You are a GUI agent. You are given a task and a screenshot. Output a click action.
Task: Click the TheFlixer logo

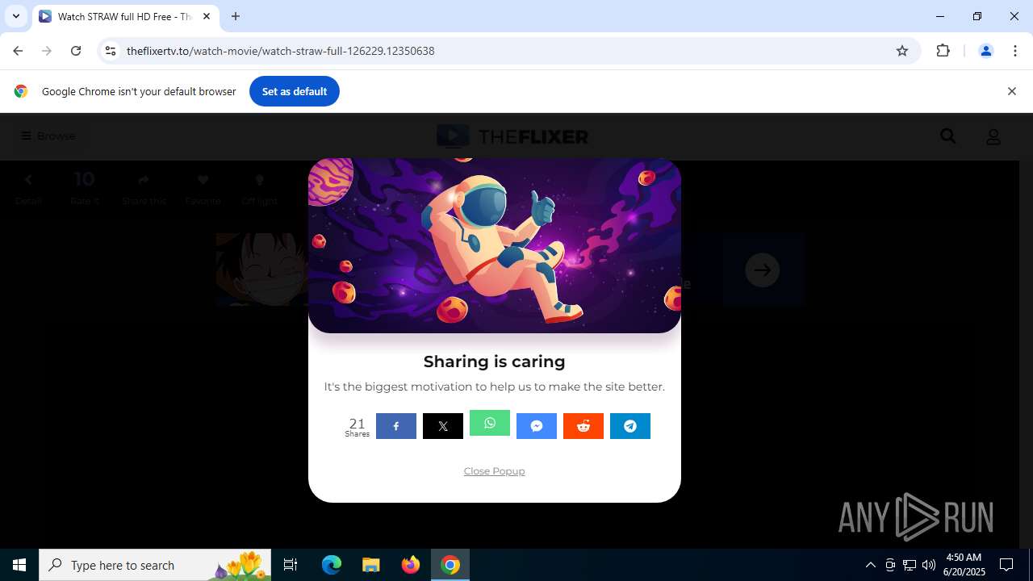tap(512, 136)
